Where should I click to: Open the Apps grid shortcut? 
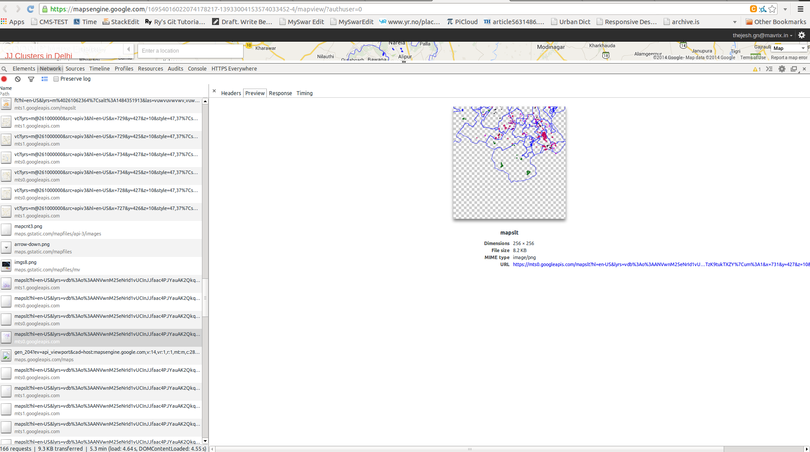[x=13, y=21]
